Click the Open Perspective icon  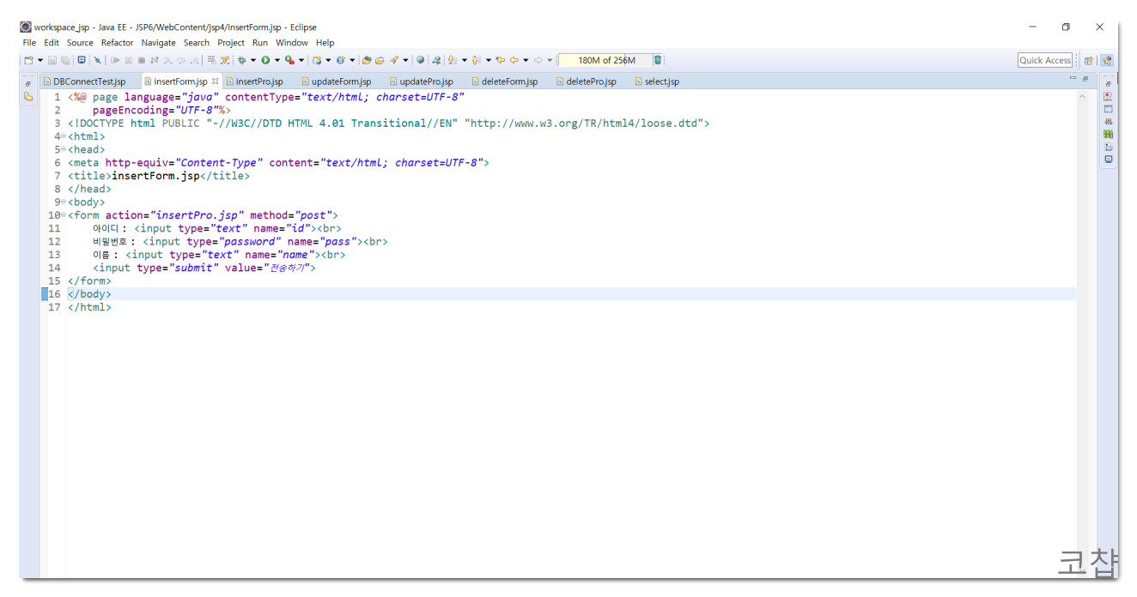[1088, 60]
